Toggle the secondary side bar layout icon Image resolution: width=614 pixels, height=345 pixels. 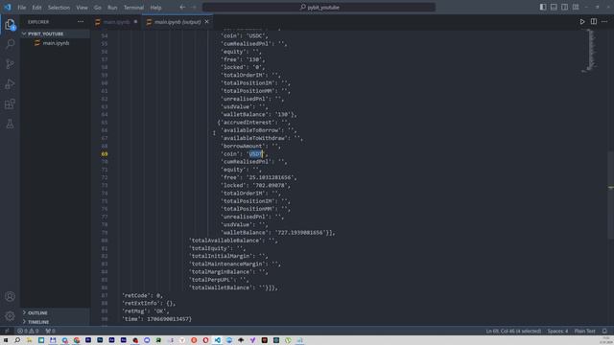coord(565,7)
